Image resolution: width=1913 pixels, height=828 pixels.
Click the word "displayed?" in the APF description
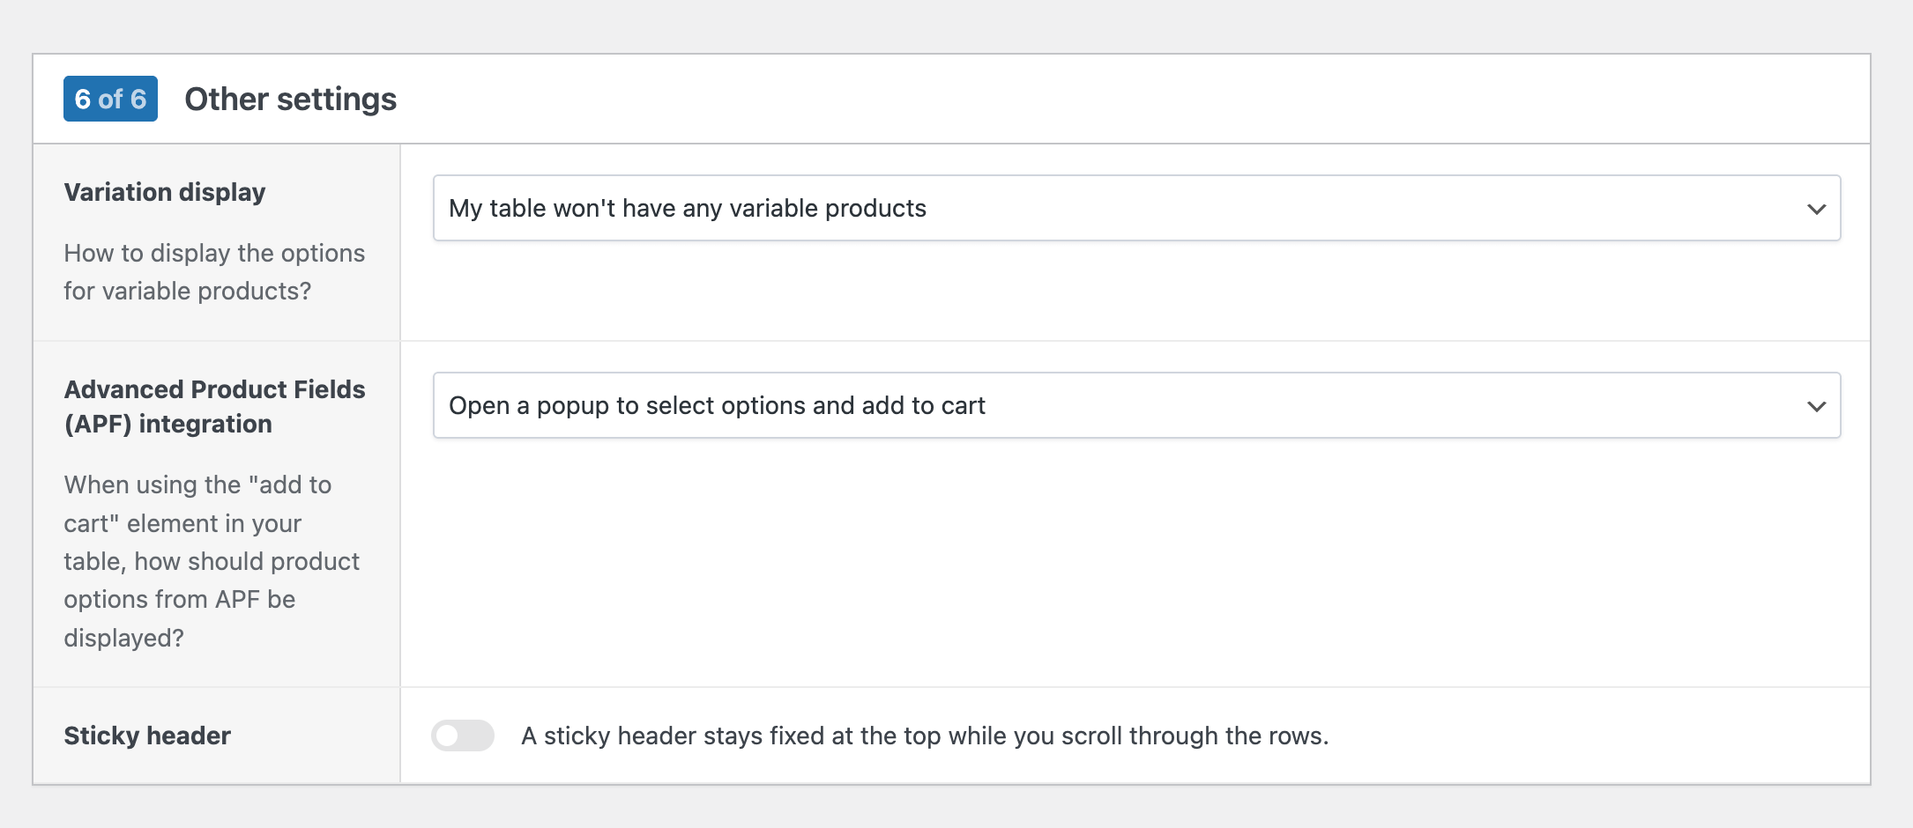123,638
